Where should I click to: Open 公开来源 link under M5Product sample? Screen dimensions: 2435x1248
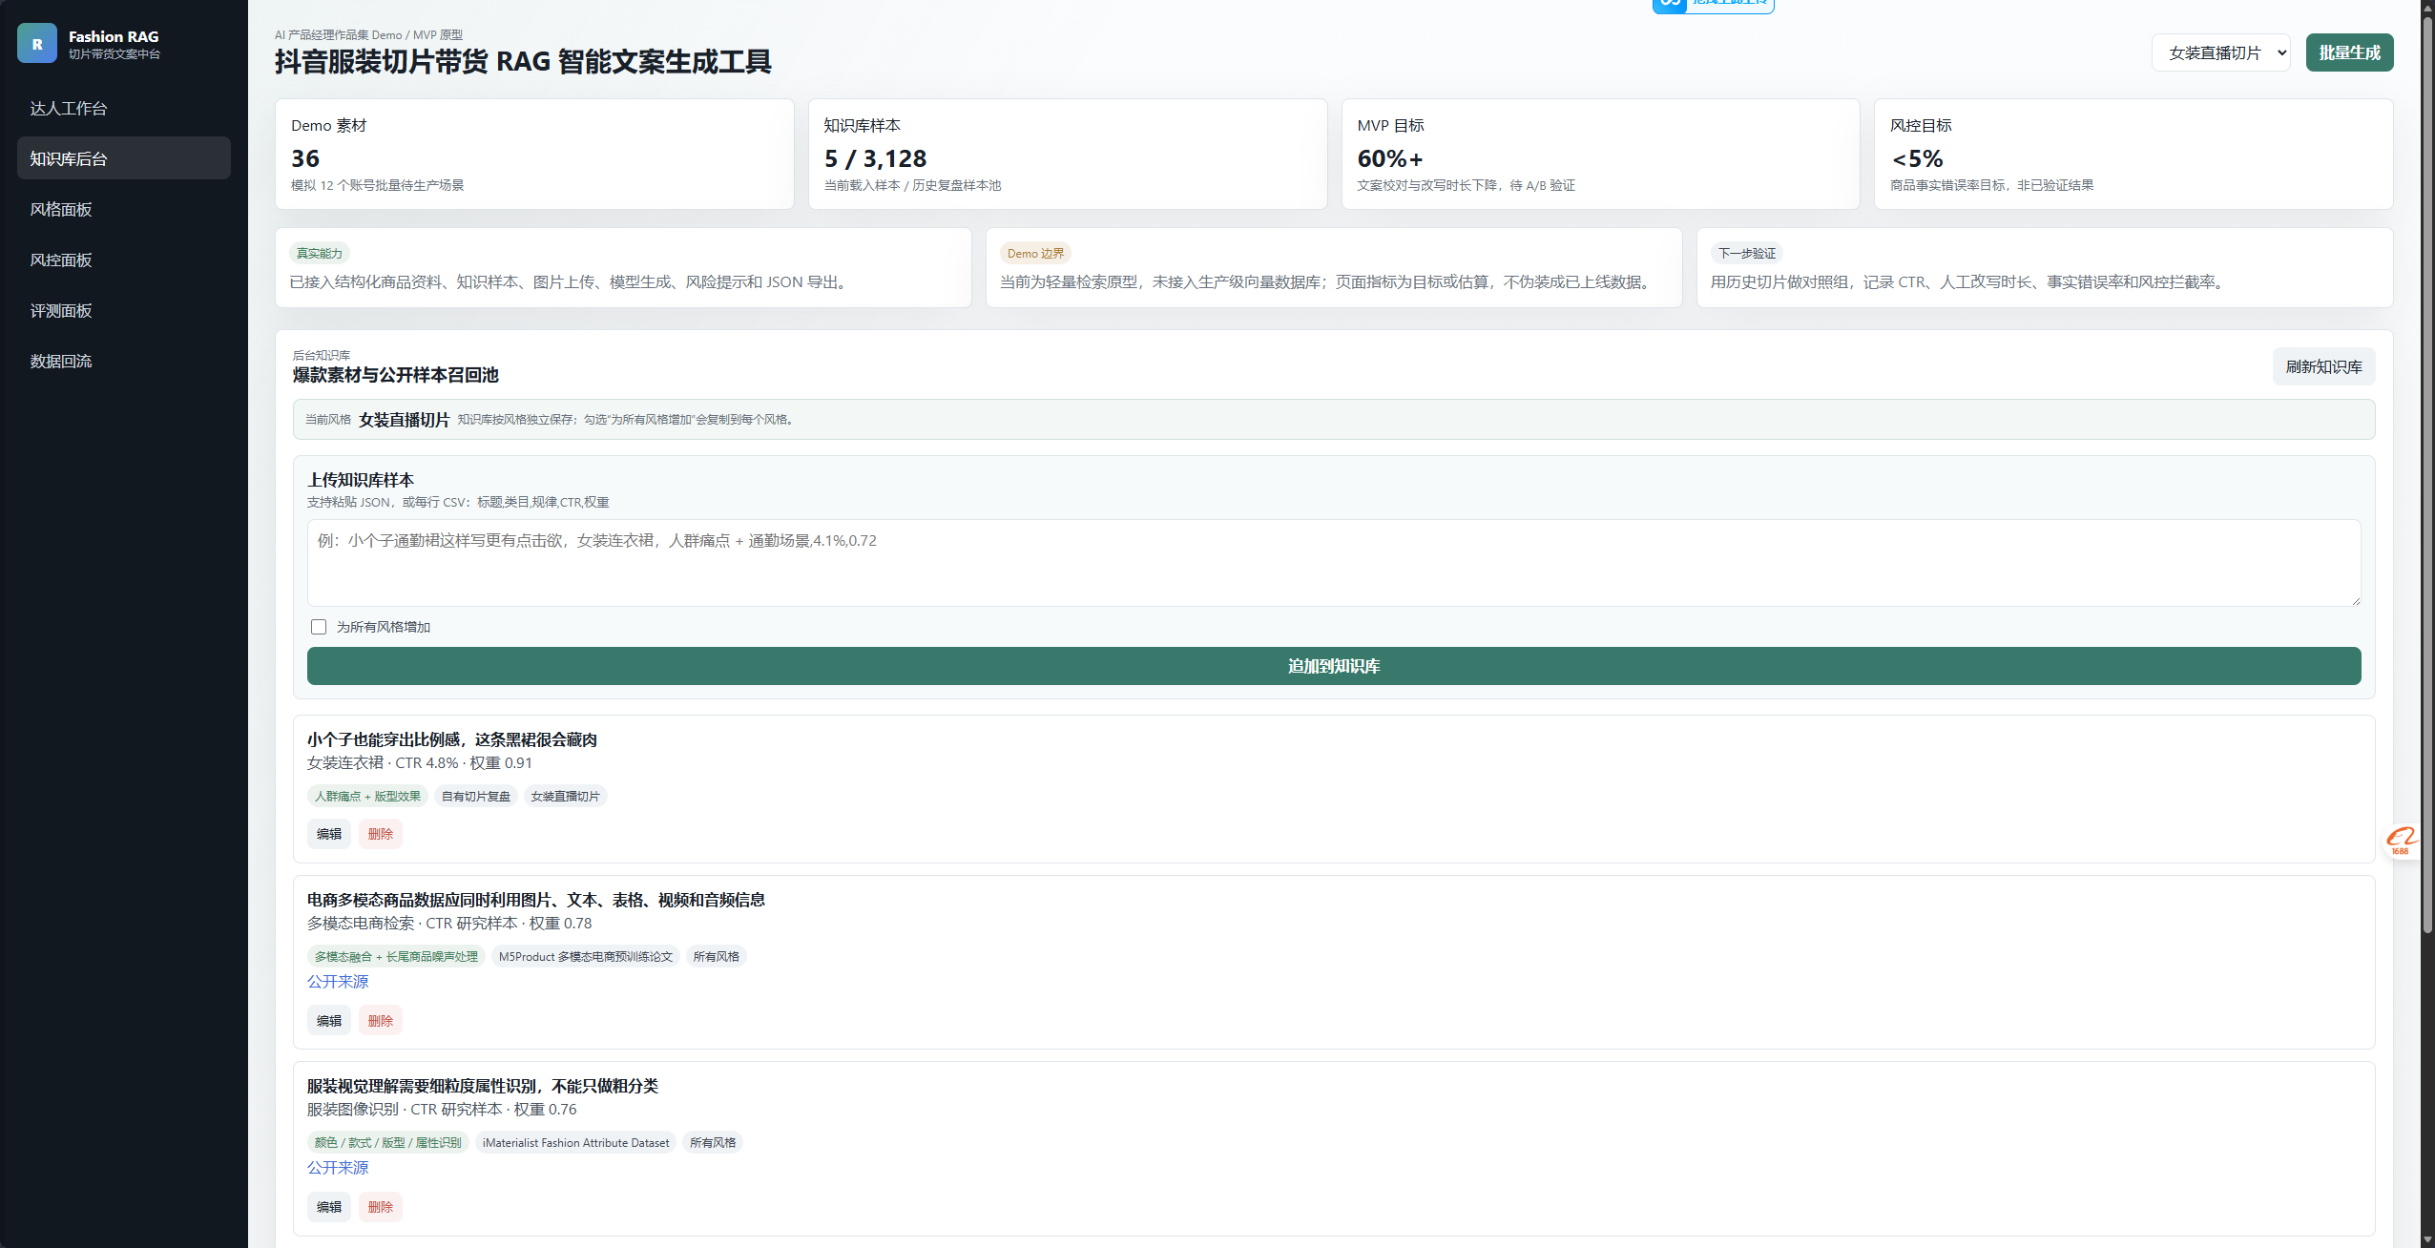coord(338,981)
